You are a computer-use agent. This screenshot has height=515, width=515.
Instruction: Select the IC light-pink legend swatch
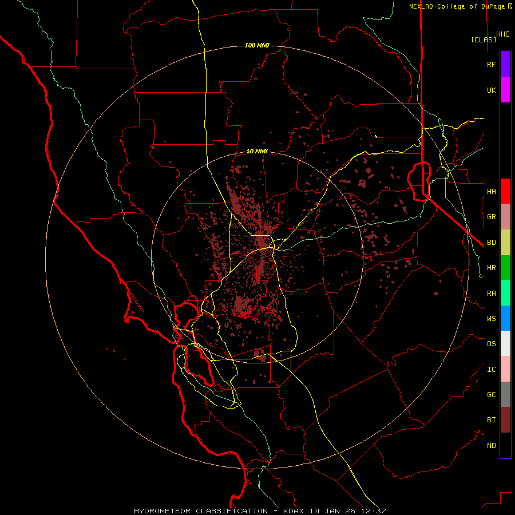(x=505, y=369)
